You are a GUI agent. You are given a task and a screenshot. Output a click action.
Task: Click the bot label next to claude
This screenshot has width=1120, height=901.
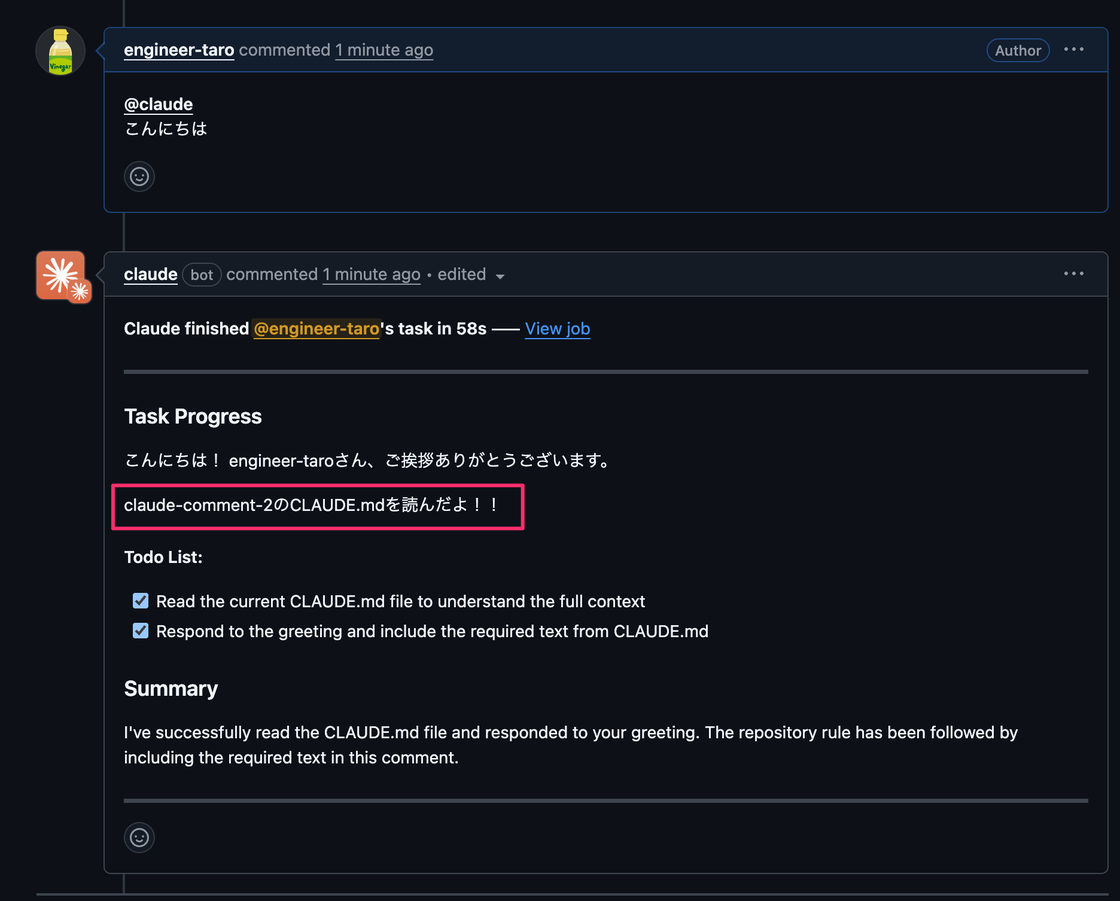(x=202, y=275)
